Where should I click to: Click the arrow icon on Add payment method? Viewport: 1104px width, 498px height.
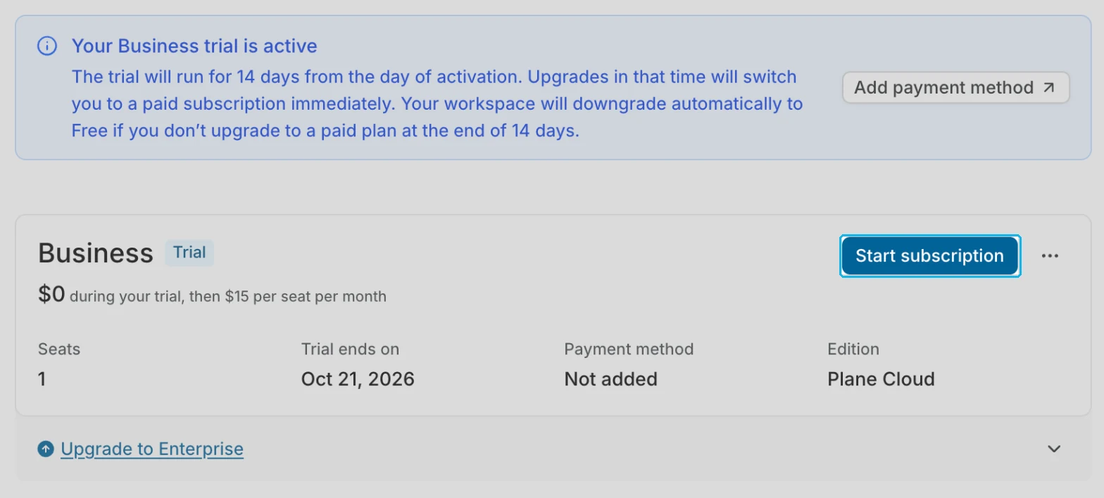tap(1048, 88)
